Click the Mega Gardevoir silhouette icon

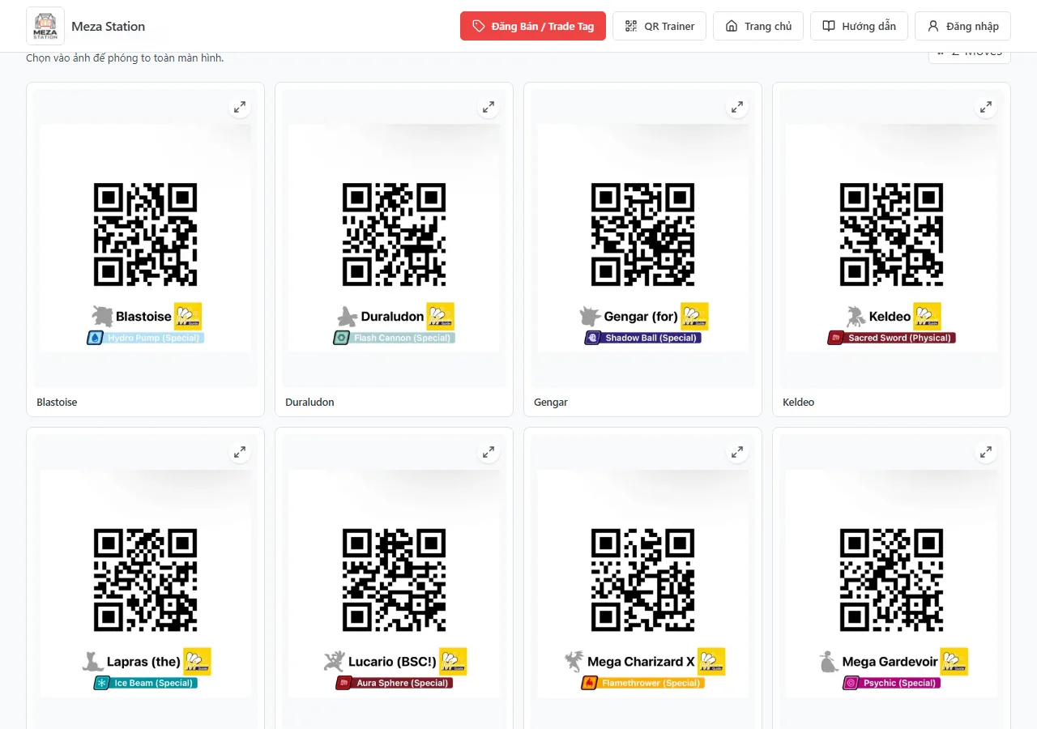[828, 661]
